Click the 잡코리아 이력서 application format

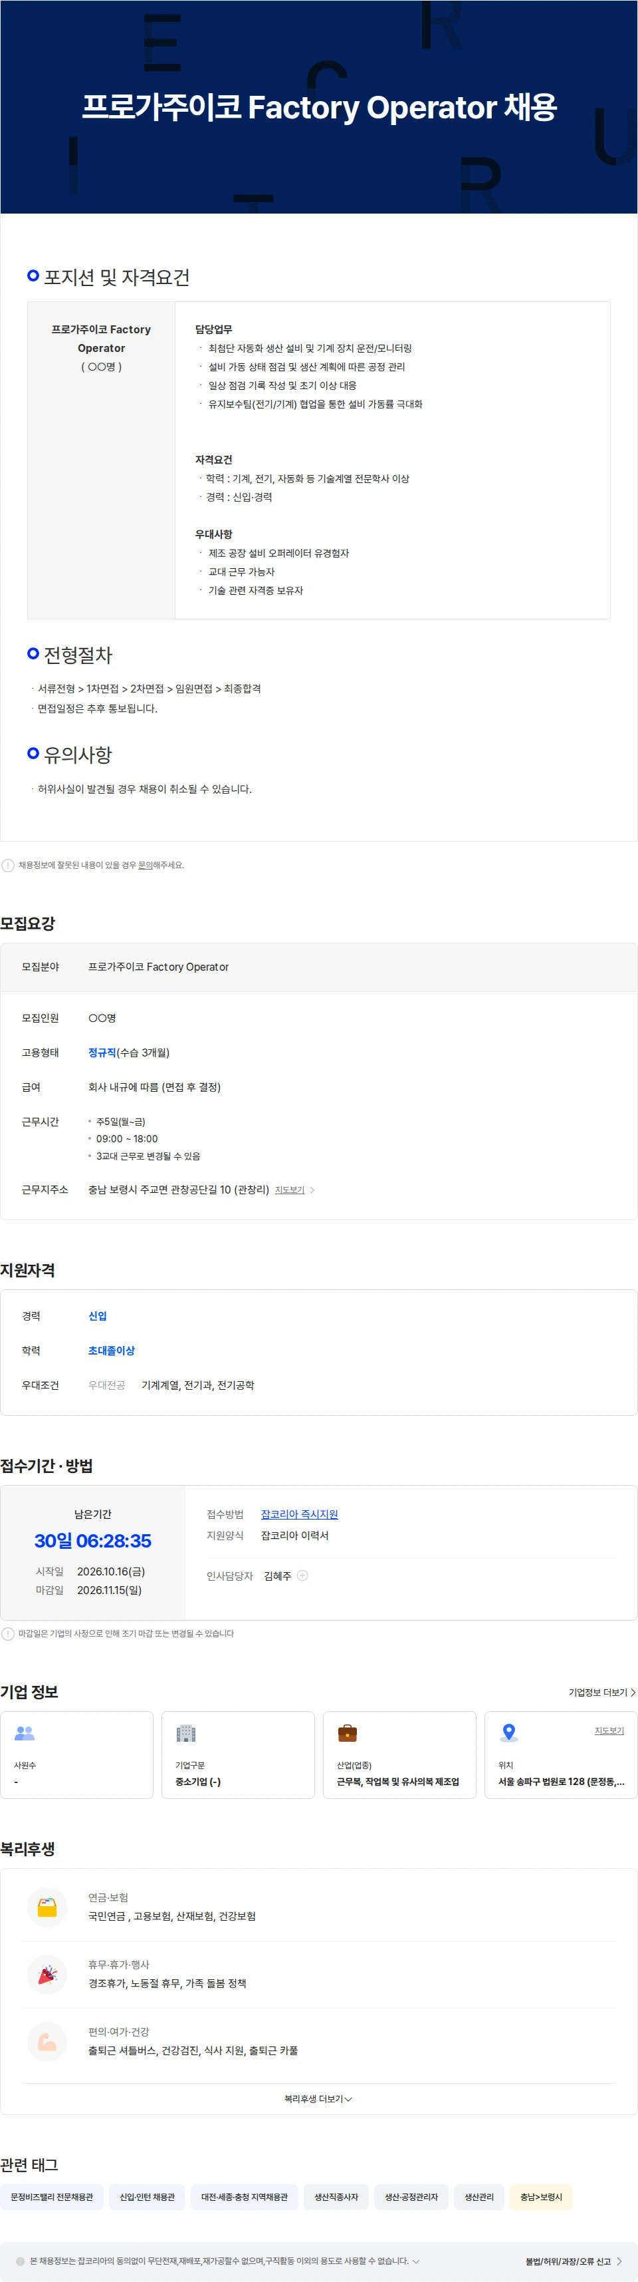pyautogui.click(x=294, y=1536)
